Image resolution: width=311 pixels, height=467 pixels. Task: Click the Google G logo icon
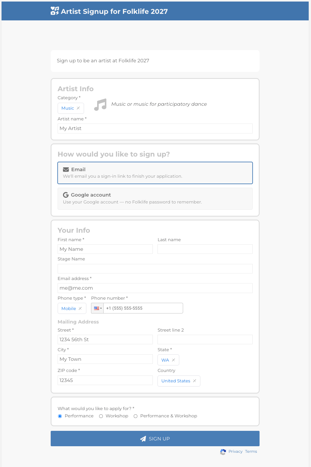66,195
